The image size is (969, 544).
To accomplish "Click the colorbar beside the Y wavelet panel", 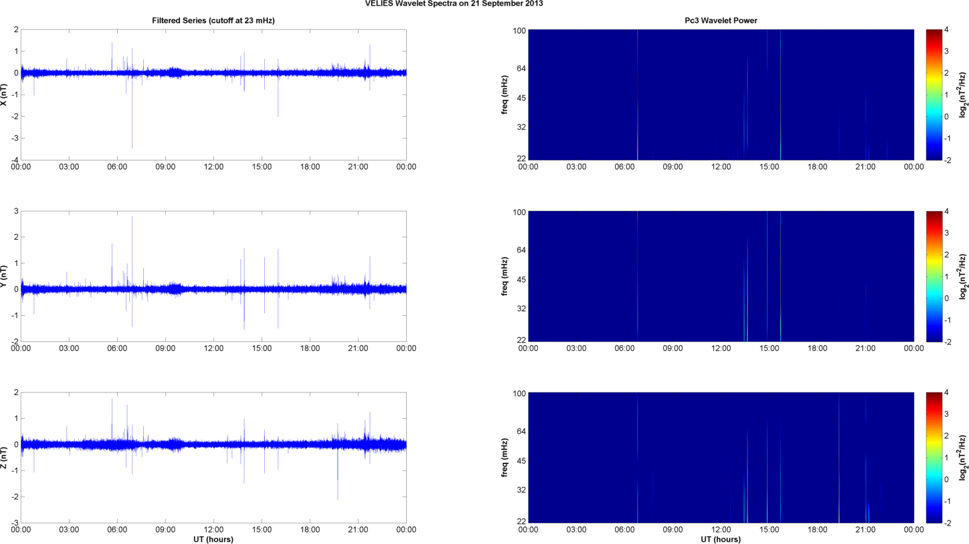I will [934, 276].
